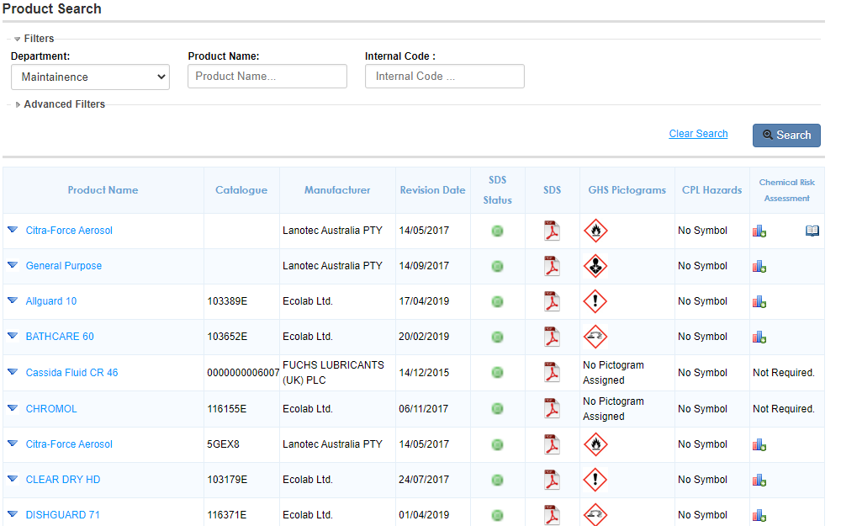Click the Search button
The image size is (841, 526).
coord(785,135)
